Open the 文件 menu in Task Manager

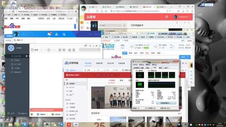tap(135, 65)
